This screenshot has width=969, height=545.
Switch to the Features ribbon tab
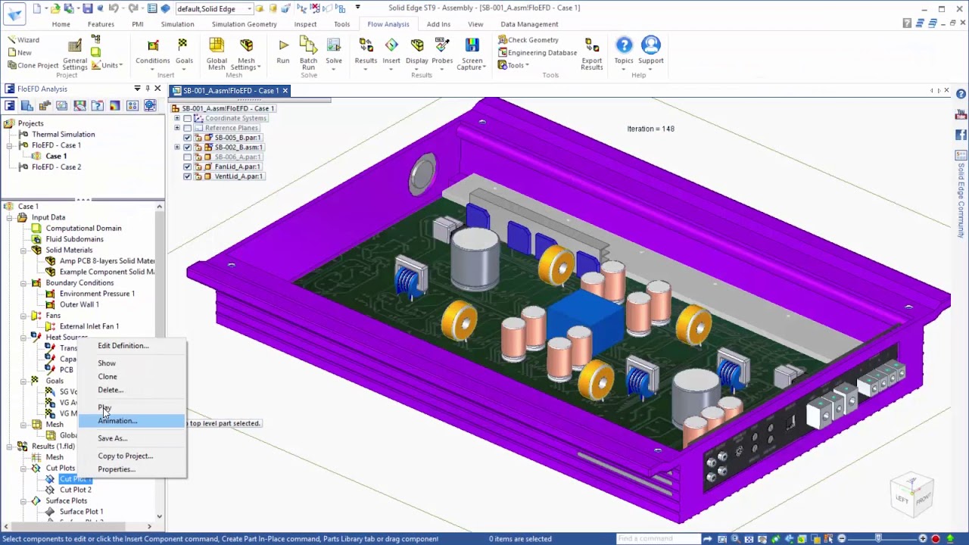[101, 24]
